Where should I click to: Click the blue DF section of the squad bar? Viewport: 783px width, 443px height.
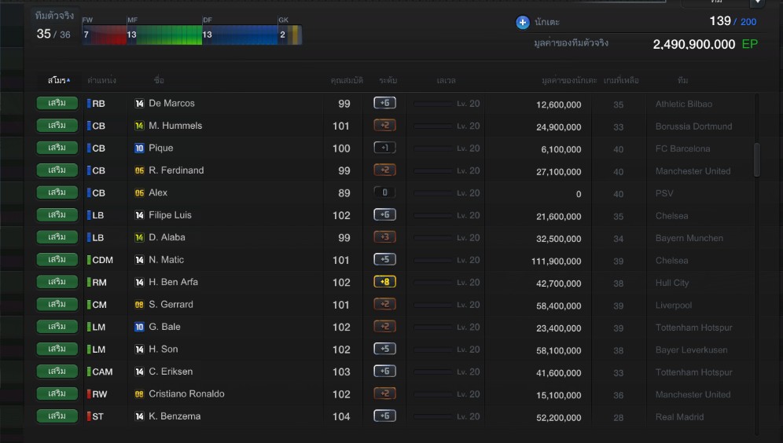click(240, 35)
